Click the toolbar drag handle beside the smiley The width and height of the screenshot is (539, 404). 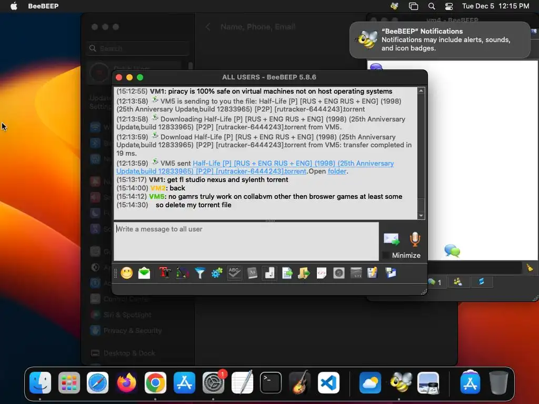[x=115, y=273]
